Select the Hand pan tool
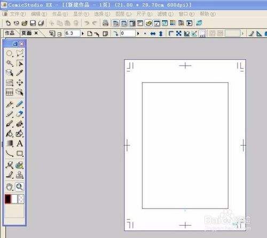This screenshot has height=238, width=267. click(9, 187)
